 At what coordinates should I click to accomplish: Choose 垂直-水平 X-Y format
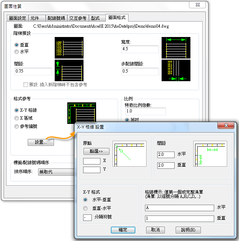click(x=85, y=208)
